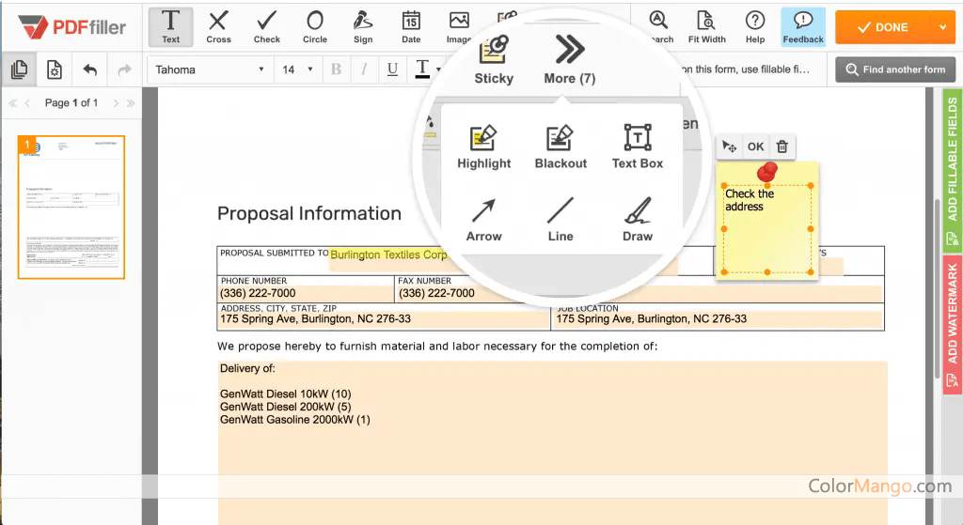Select the page 1 thumbnail
The width and height of the screenshot is (963, 525).
pyautogui.click(x=71, y=208)
